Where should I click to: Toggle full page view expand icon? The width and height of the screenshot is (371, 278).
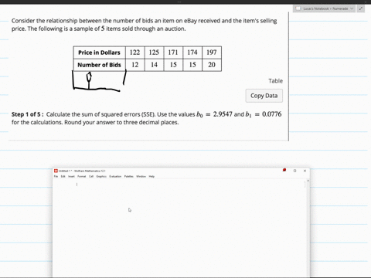[x=361, y=8]
